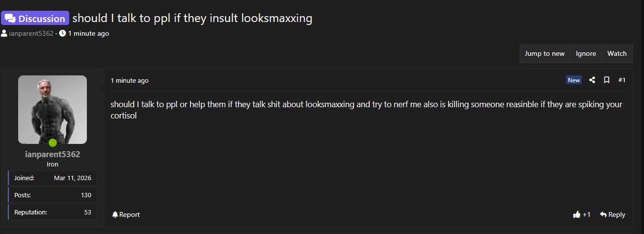Click the user icon before the thread author name
The height and width of the screenshot is (234, 644).
tap(4, 33)
